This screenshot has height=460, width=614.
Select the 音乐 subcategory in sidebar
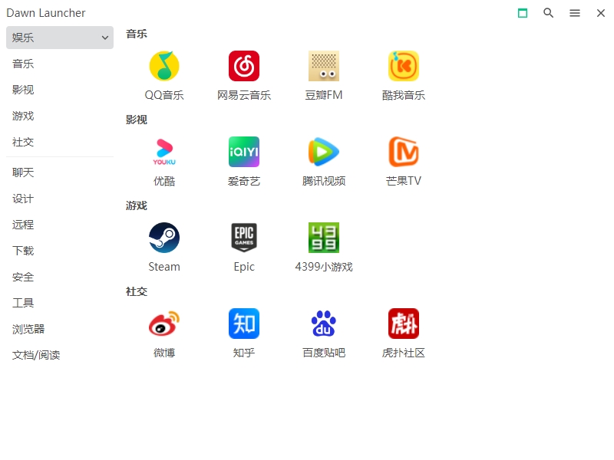tap(23, 64)
